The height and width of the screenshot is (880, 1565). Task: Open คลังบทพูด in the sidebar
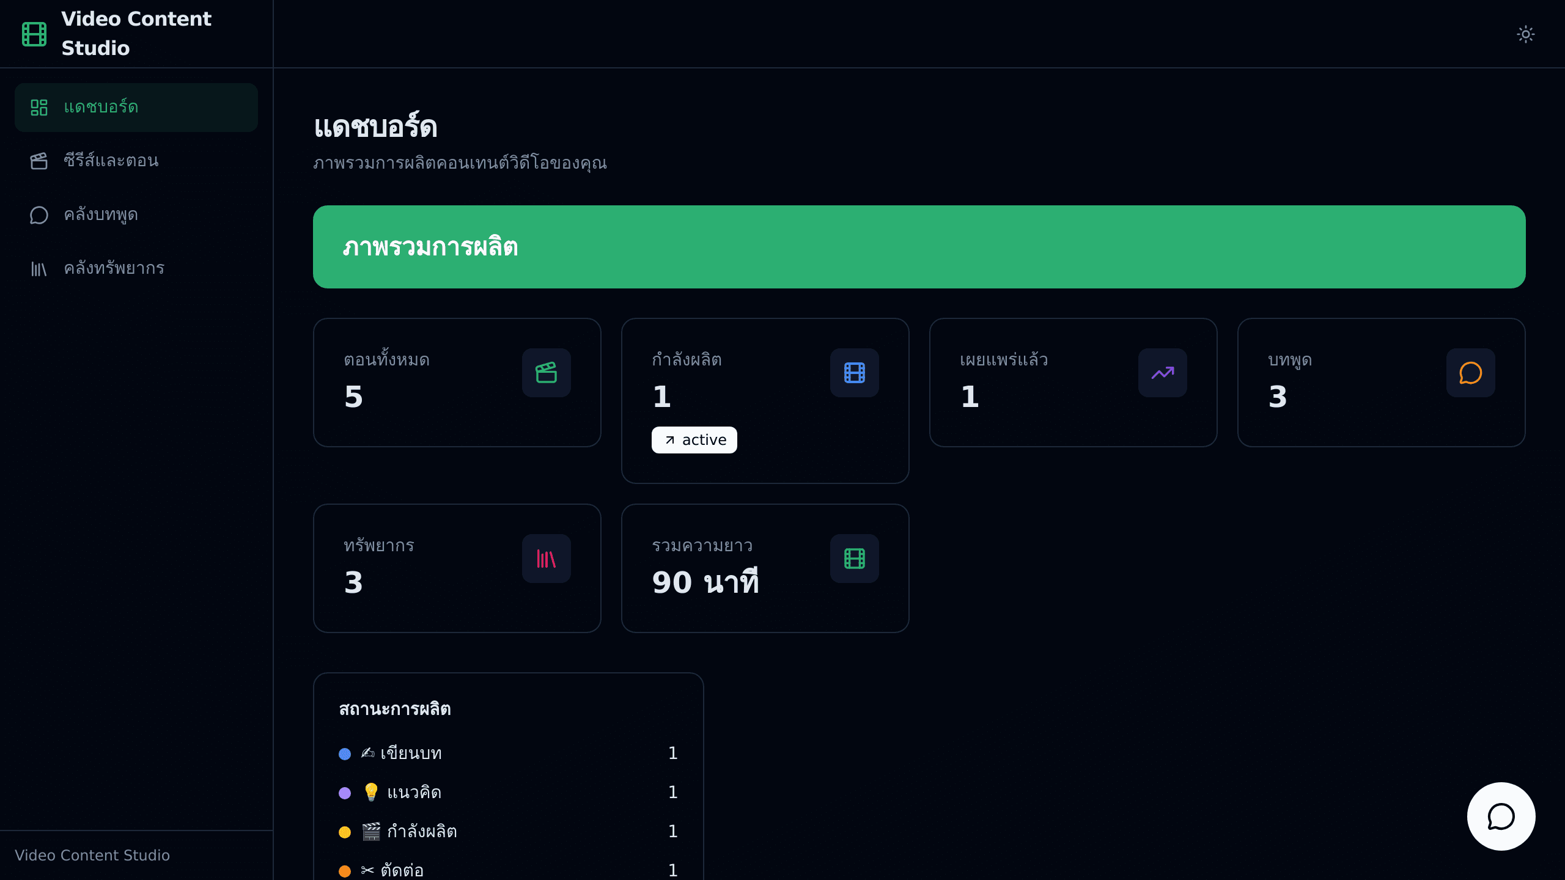136,215
